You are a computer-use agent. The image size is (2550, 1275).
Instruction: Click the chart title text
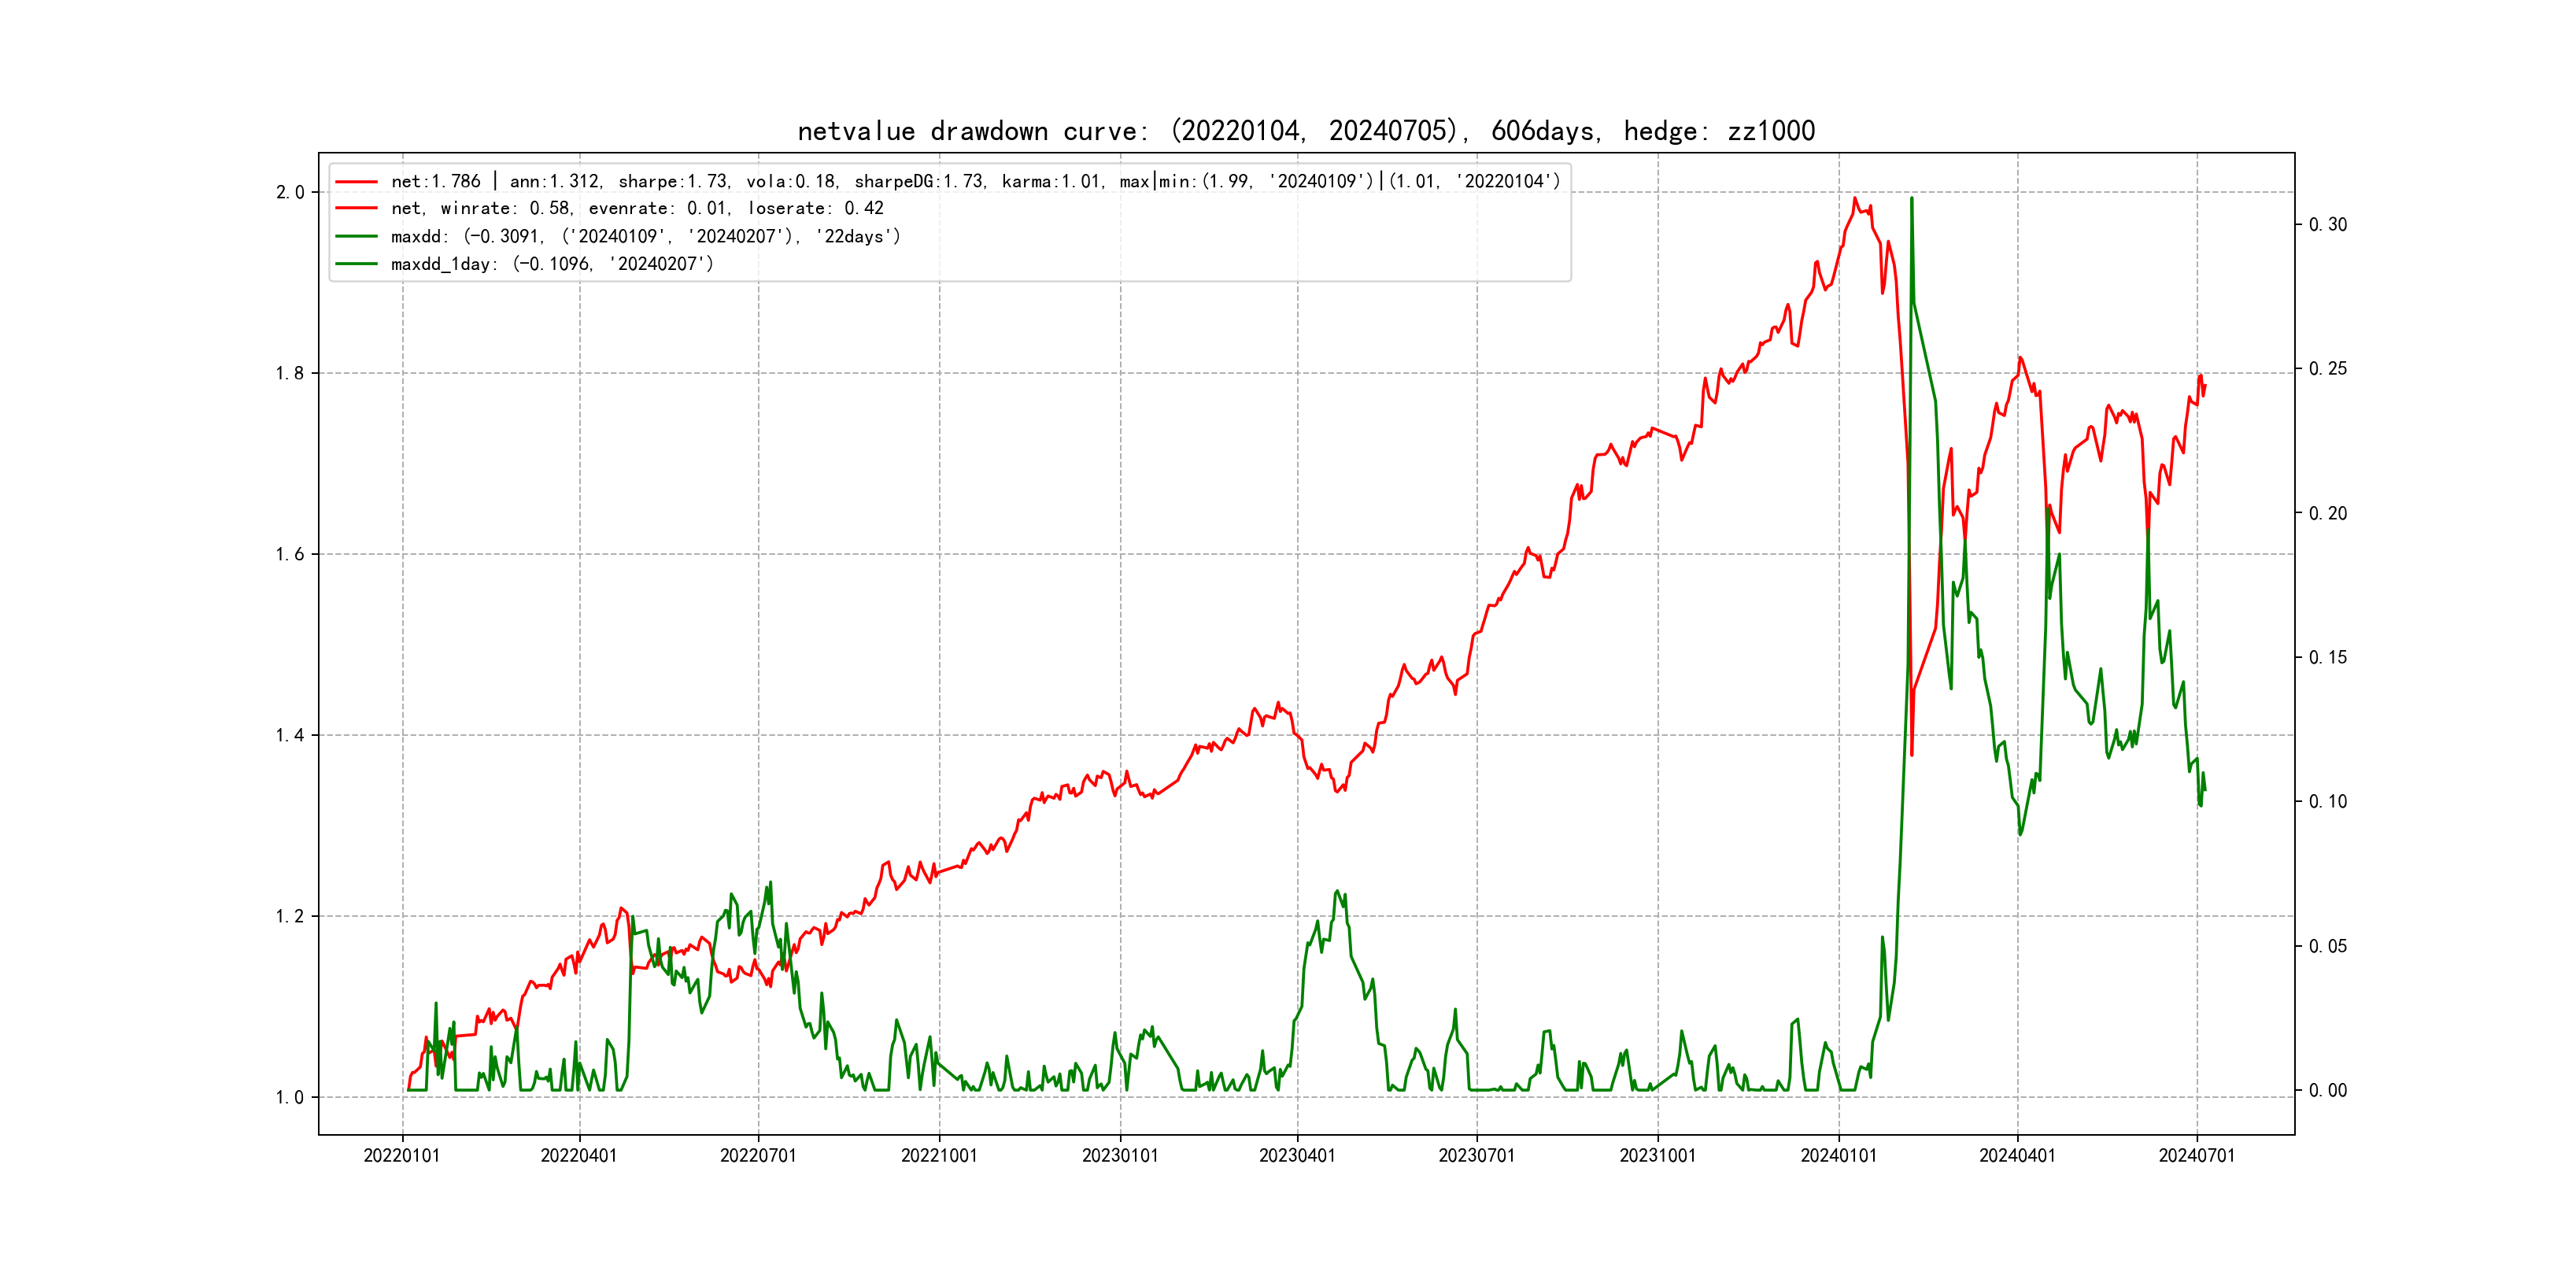(1306, 131)
